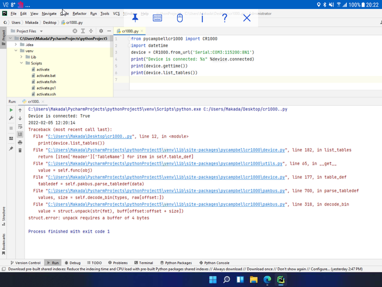Expand the .idea folder
The height and width of the screenshot is (287, 382).
click(x=16, y=44)
